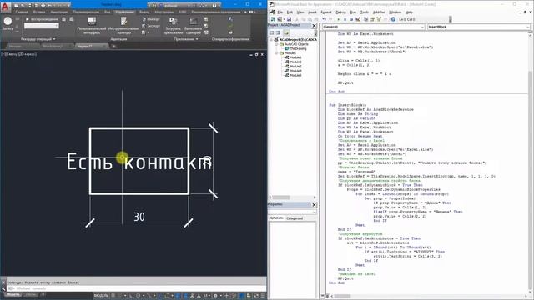Click the Run Sub (play) icon in VBA toolbar
534x300 pixels.
pyautogui.click(x=338, y=19)
